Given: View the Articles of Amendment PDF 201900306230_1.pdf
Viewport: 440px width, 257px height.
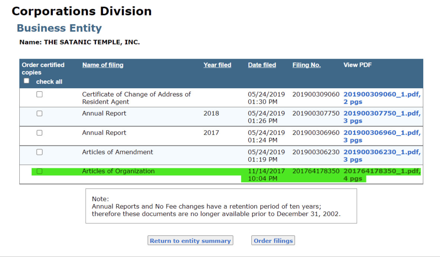Looking at the screenshot, I should click(381, 156).
